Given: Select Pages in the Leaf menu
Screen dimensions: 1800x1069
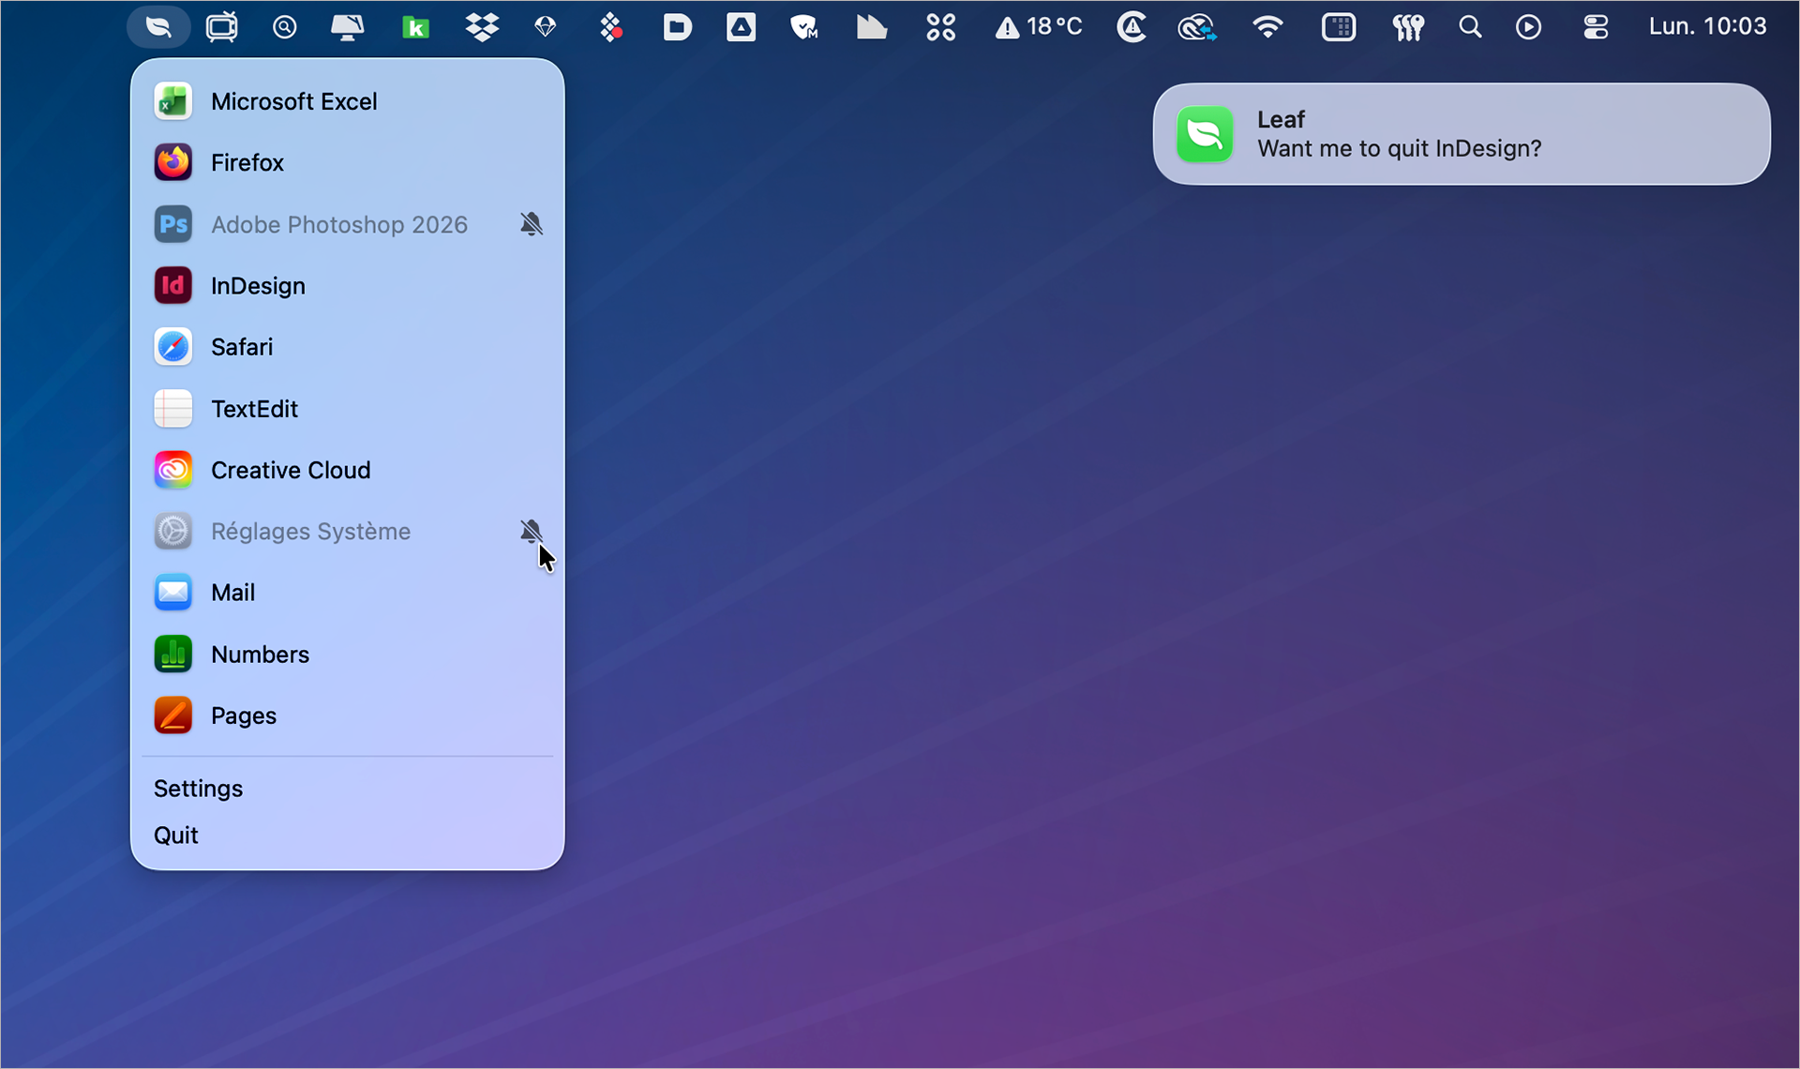Looking at the screenshot, I should [348, 715].
